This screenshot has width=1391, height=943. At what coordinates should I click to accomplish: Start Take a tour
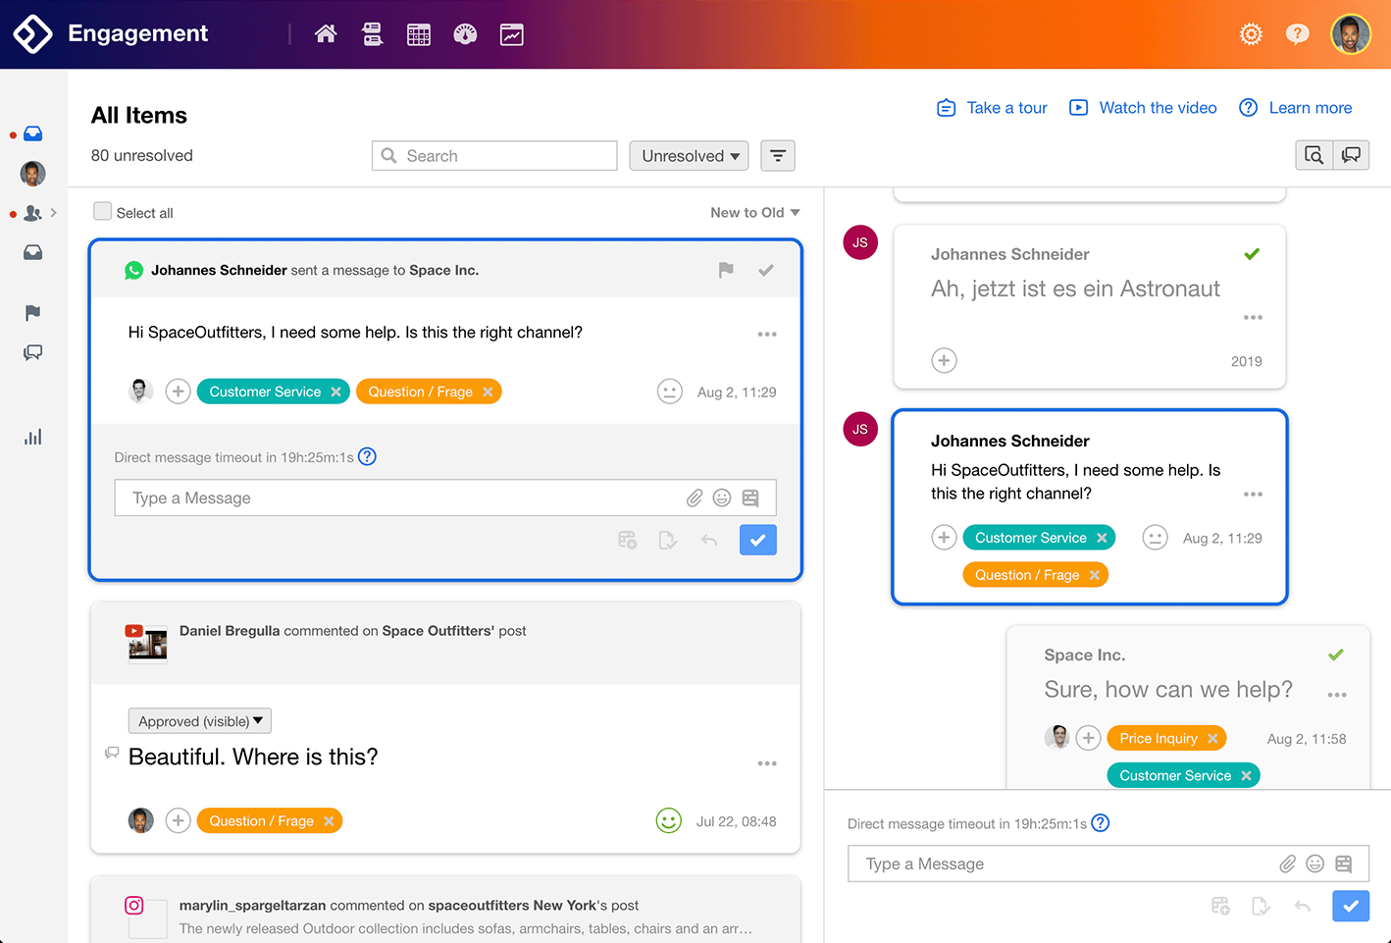pos(992,108)
